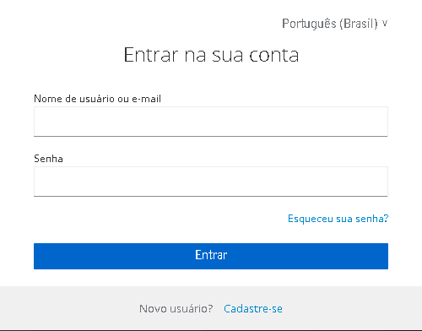This screenshot has width=422, height=331.
Task: Click the chevron beside Português (Brasil)
Action: click(385, 24)
